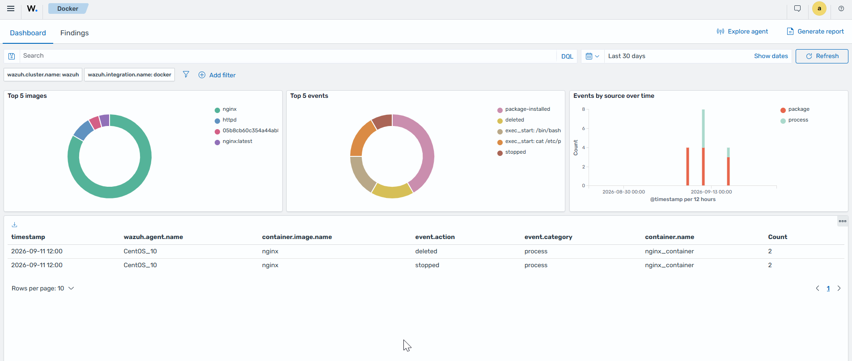
Task: Click nginx_container in the stopped row
Action: click(670, 265)
